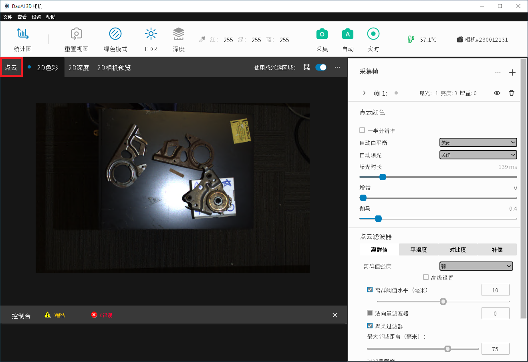Viewport: 528px width, 362px height.
Task: Uncheck the 聚类过滤器 checkbox
Action: (370, 326)
